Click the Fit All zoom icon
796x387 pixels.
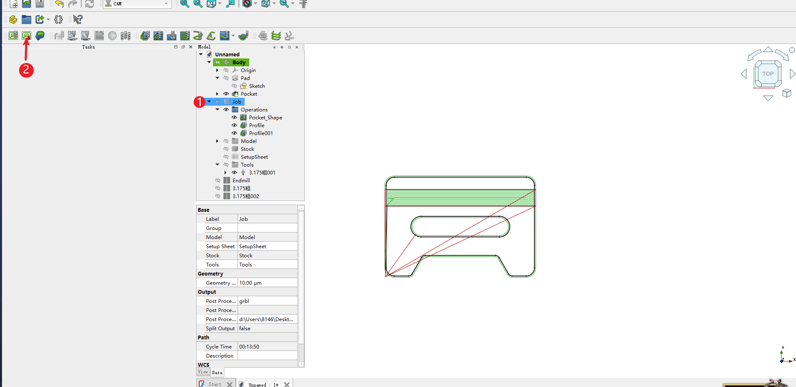point(184,4)
